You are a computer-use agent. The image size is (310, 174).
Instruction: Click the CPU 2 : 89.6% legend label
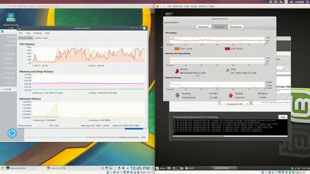pos(96,66)
